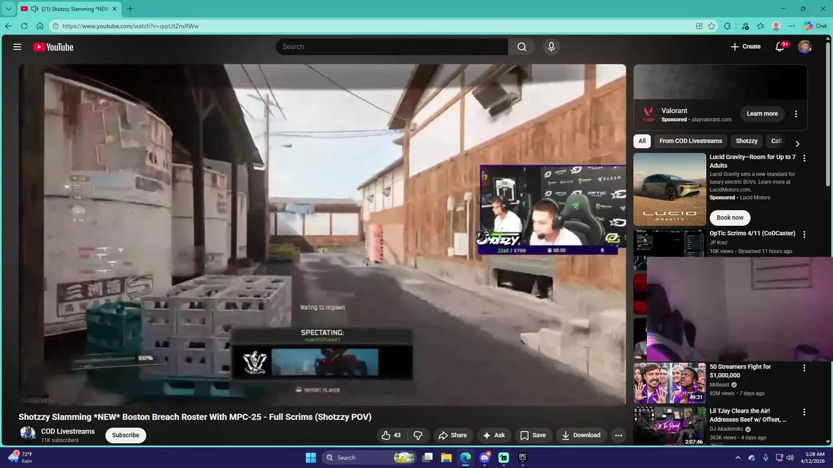Mute the tab with the speaker icon
The width and height of the screenshot is (833, 468).
click(x=34, y=8)
